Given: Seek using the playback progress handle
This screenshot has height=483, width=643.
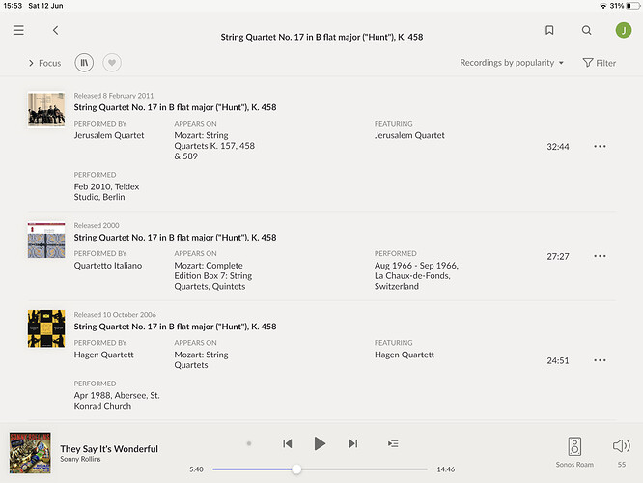Looking at the screenshot, I should (x=296, y=469).
